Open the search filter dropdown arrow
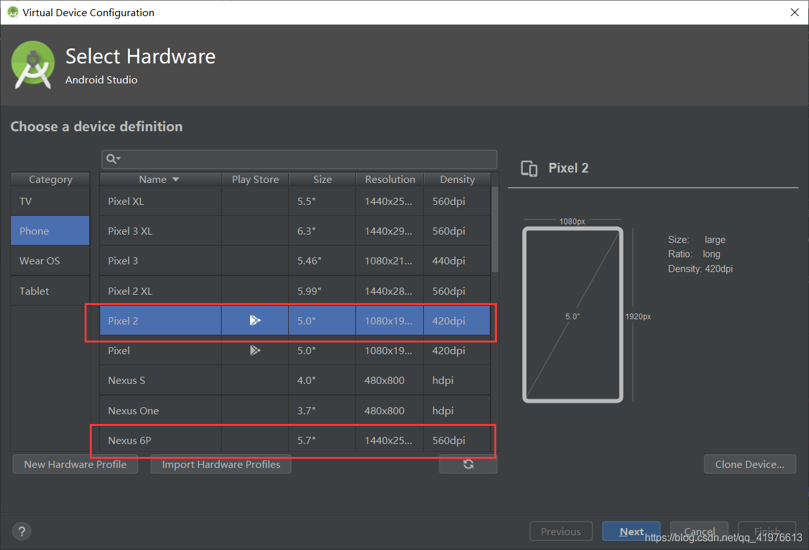 [x=117, y=160]
